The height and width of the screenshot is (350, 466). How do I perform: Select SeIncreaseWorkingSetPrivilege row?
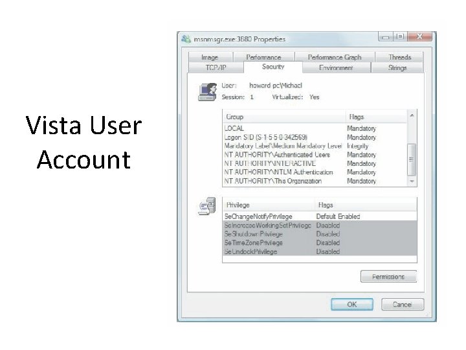tap(320, 226)
